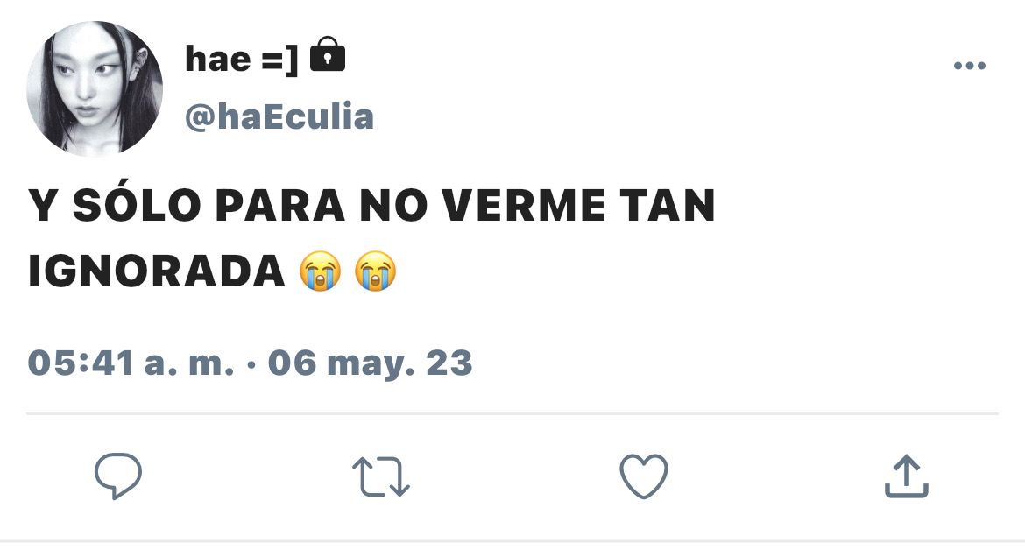This screenshot has width=1025, height=557.
Task: Open the three-dot more options menu
Action: 970,66
